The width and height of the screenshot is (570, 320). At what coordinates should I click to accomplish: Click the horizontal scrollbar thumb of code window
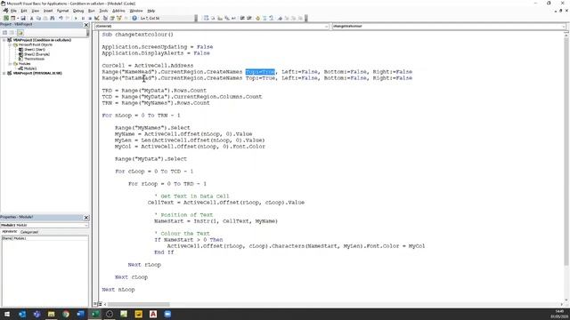(x=139, y=304)
